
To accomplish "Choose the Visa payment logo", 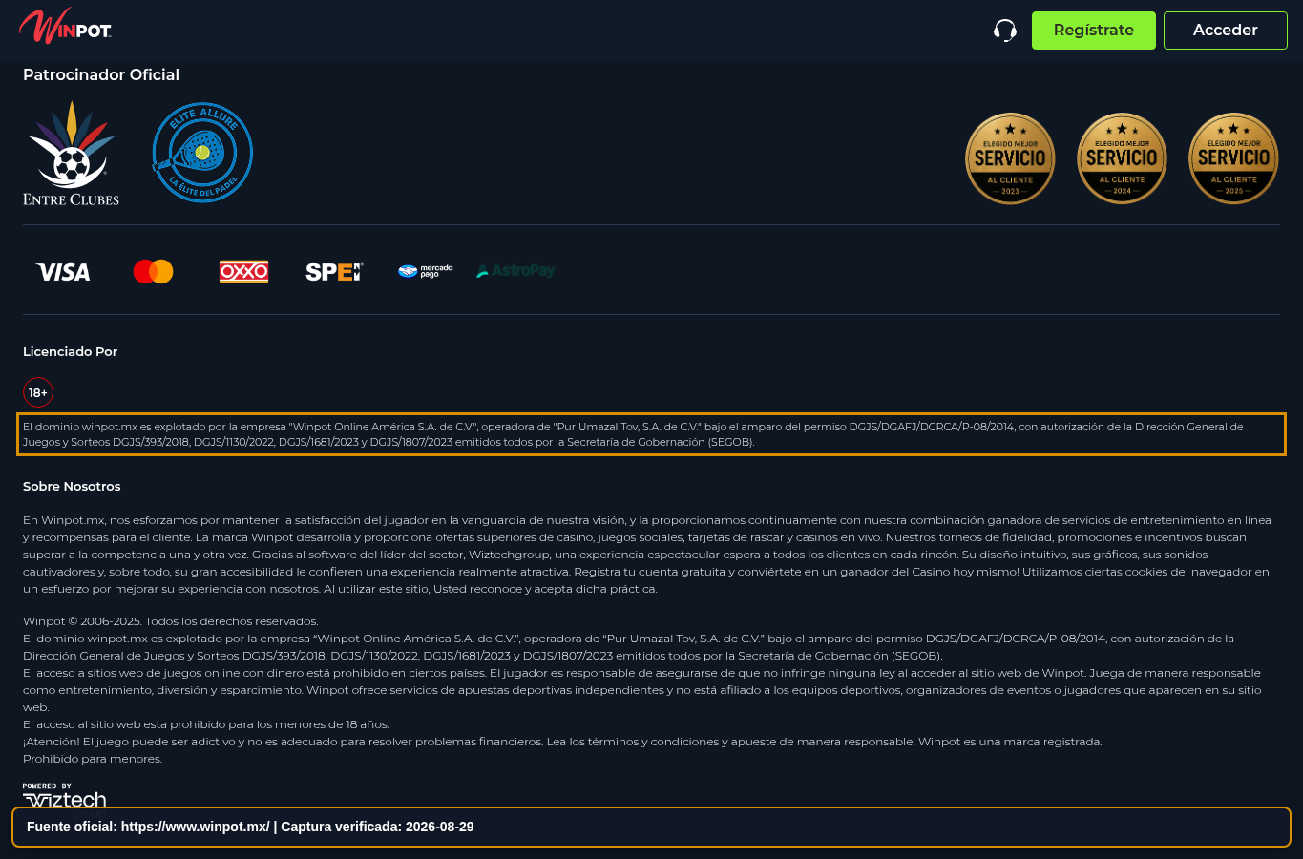I will 63,272.
